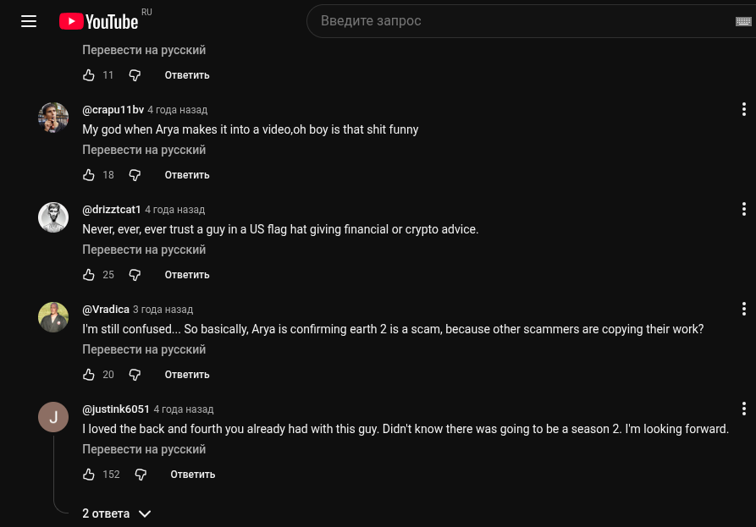The width and height of the screenshot is (756, 527).
Task: Like the comment by @justink6051
Action: coord(89,475)
